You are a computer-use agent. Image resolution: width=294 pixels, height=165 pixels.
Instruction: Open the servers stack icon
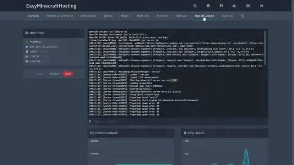(208, 6)
